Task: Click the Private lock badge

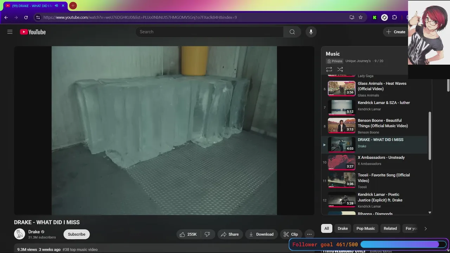Action: 335,61
